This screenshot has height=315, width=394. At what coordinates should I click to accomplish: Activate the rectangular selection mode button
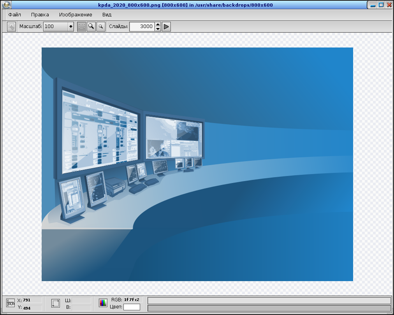[x=81, y=26]
